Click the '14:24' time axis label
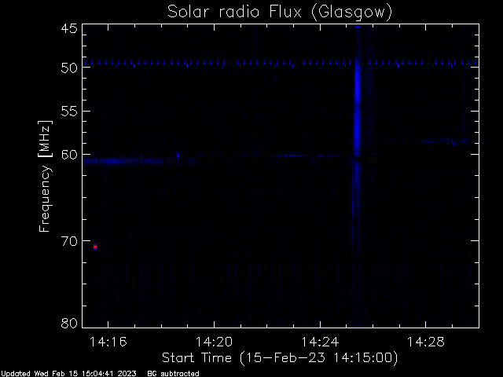This screenshot has height=377, width=503. [x=320, y=342]
